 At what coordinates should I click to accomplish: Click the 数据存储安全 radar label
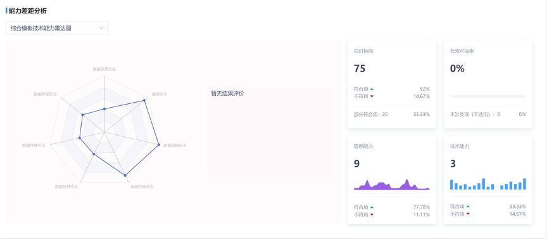point(34,145)
